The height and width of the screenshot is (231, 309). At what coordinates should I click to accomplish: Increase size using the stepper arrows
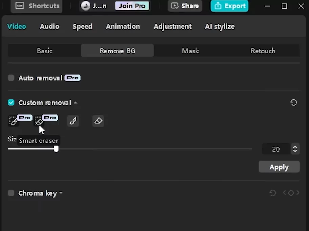pos(295,147)
